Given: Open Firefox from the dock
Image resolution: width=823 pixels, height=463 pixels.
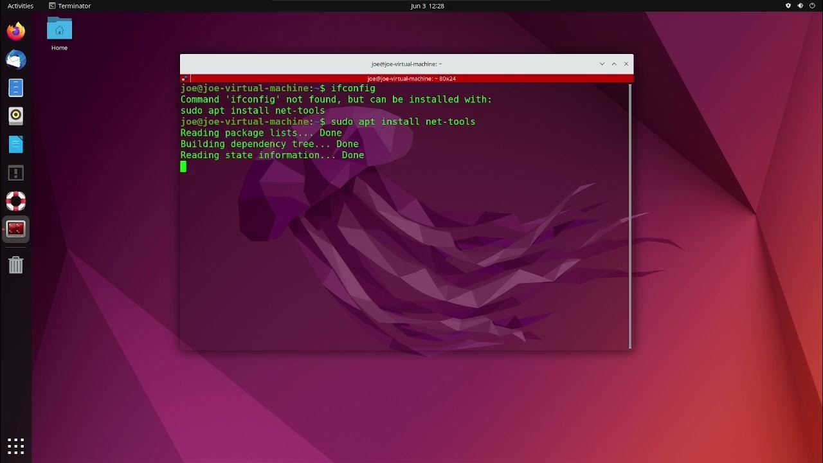Looking at the screenshot, I should point(15,31).
